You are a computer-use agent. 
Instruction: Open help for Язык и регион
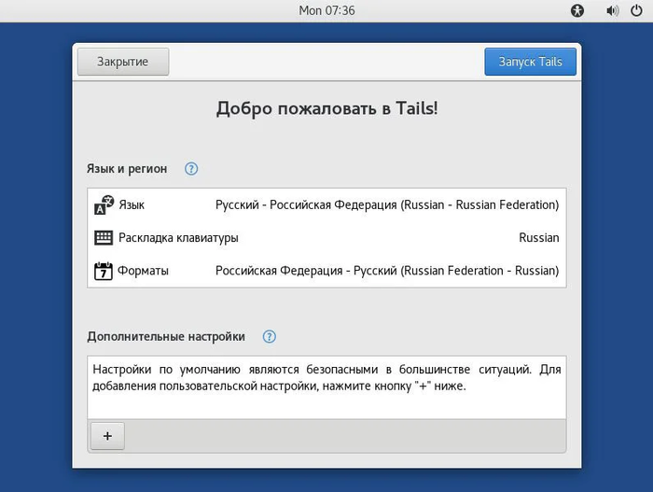191,169
